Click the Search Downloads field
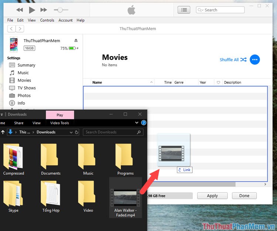Screen dimensions: 277x231 pos(113,132)
